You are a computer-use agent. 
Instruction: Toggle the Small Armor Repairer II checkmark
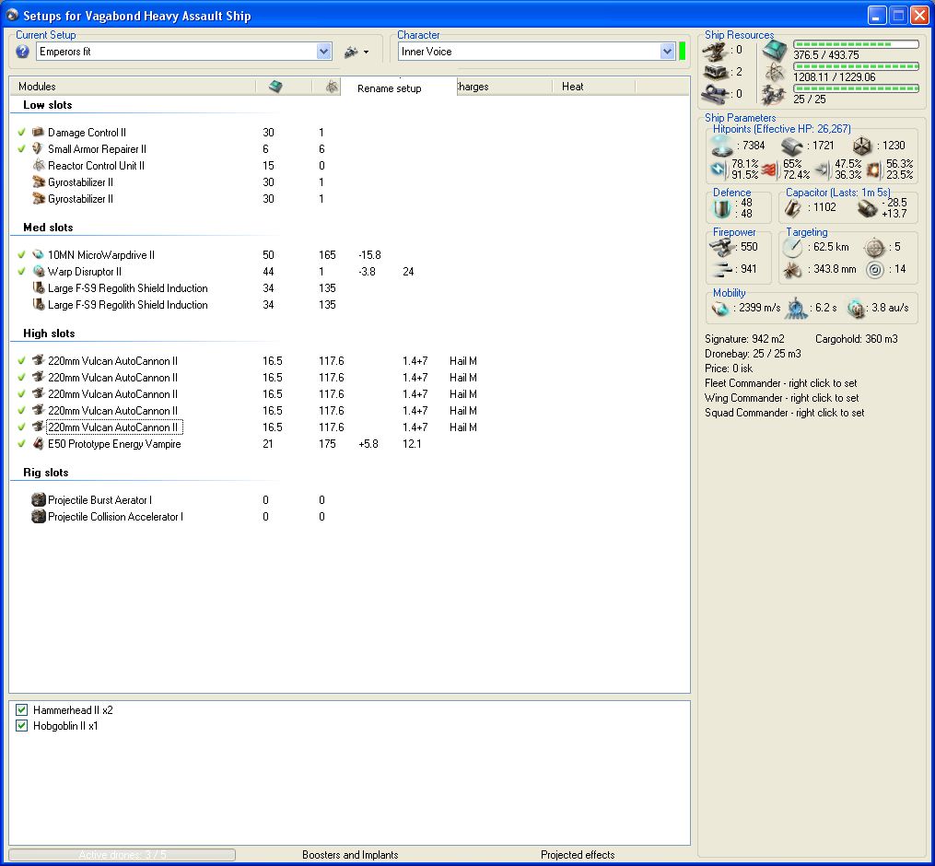pyautogui.click(x=21, y=148)
